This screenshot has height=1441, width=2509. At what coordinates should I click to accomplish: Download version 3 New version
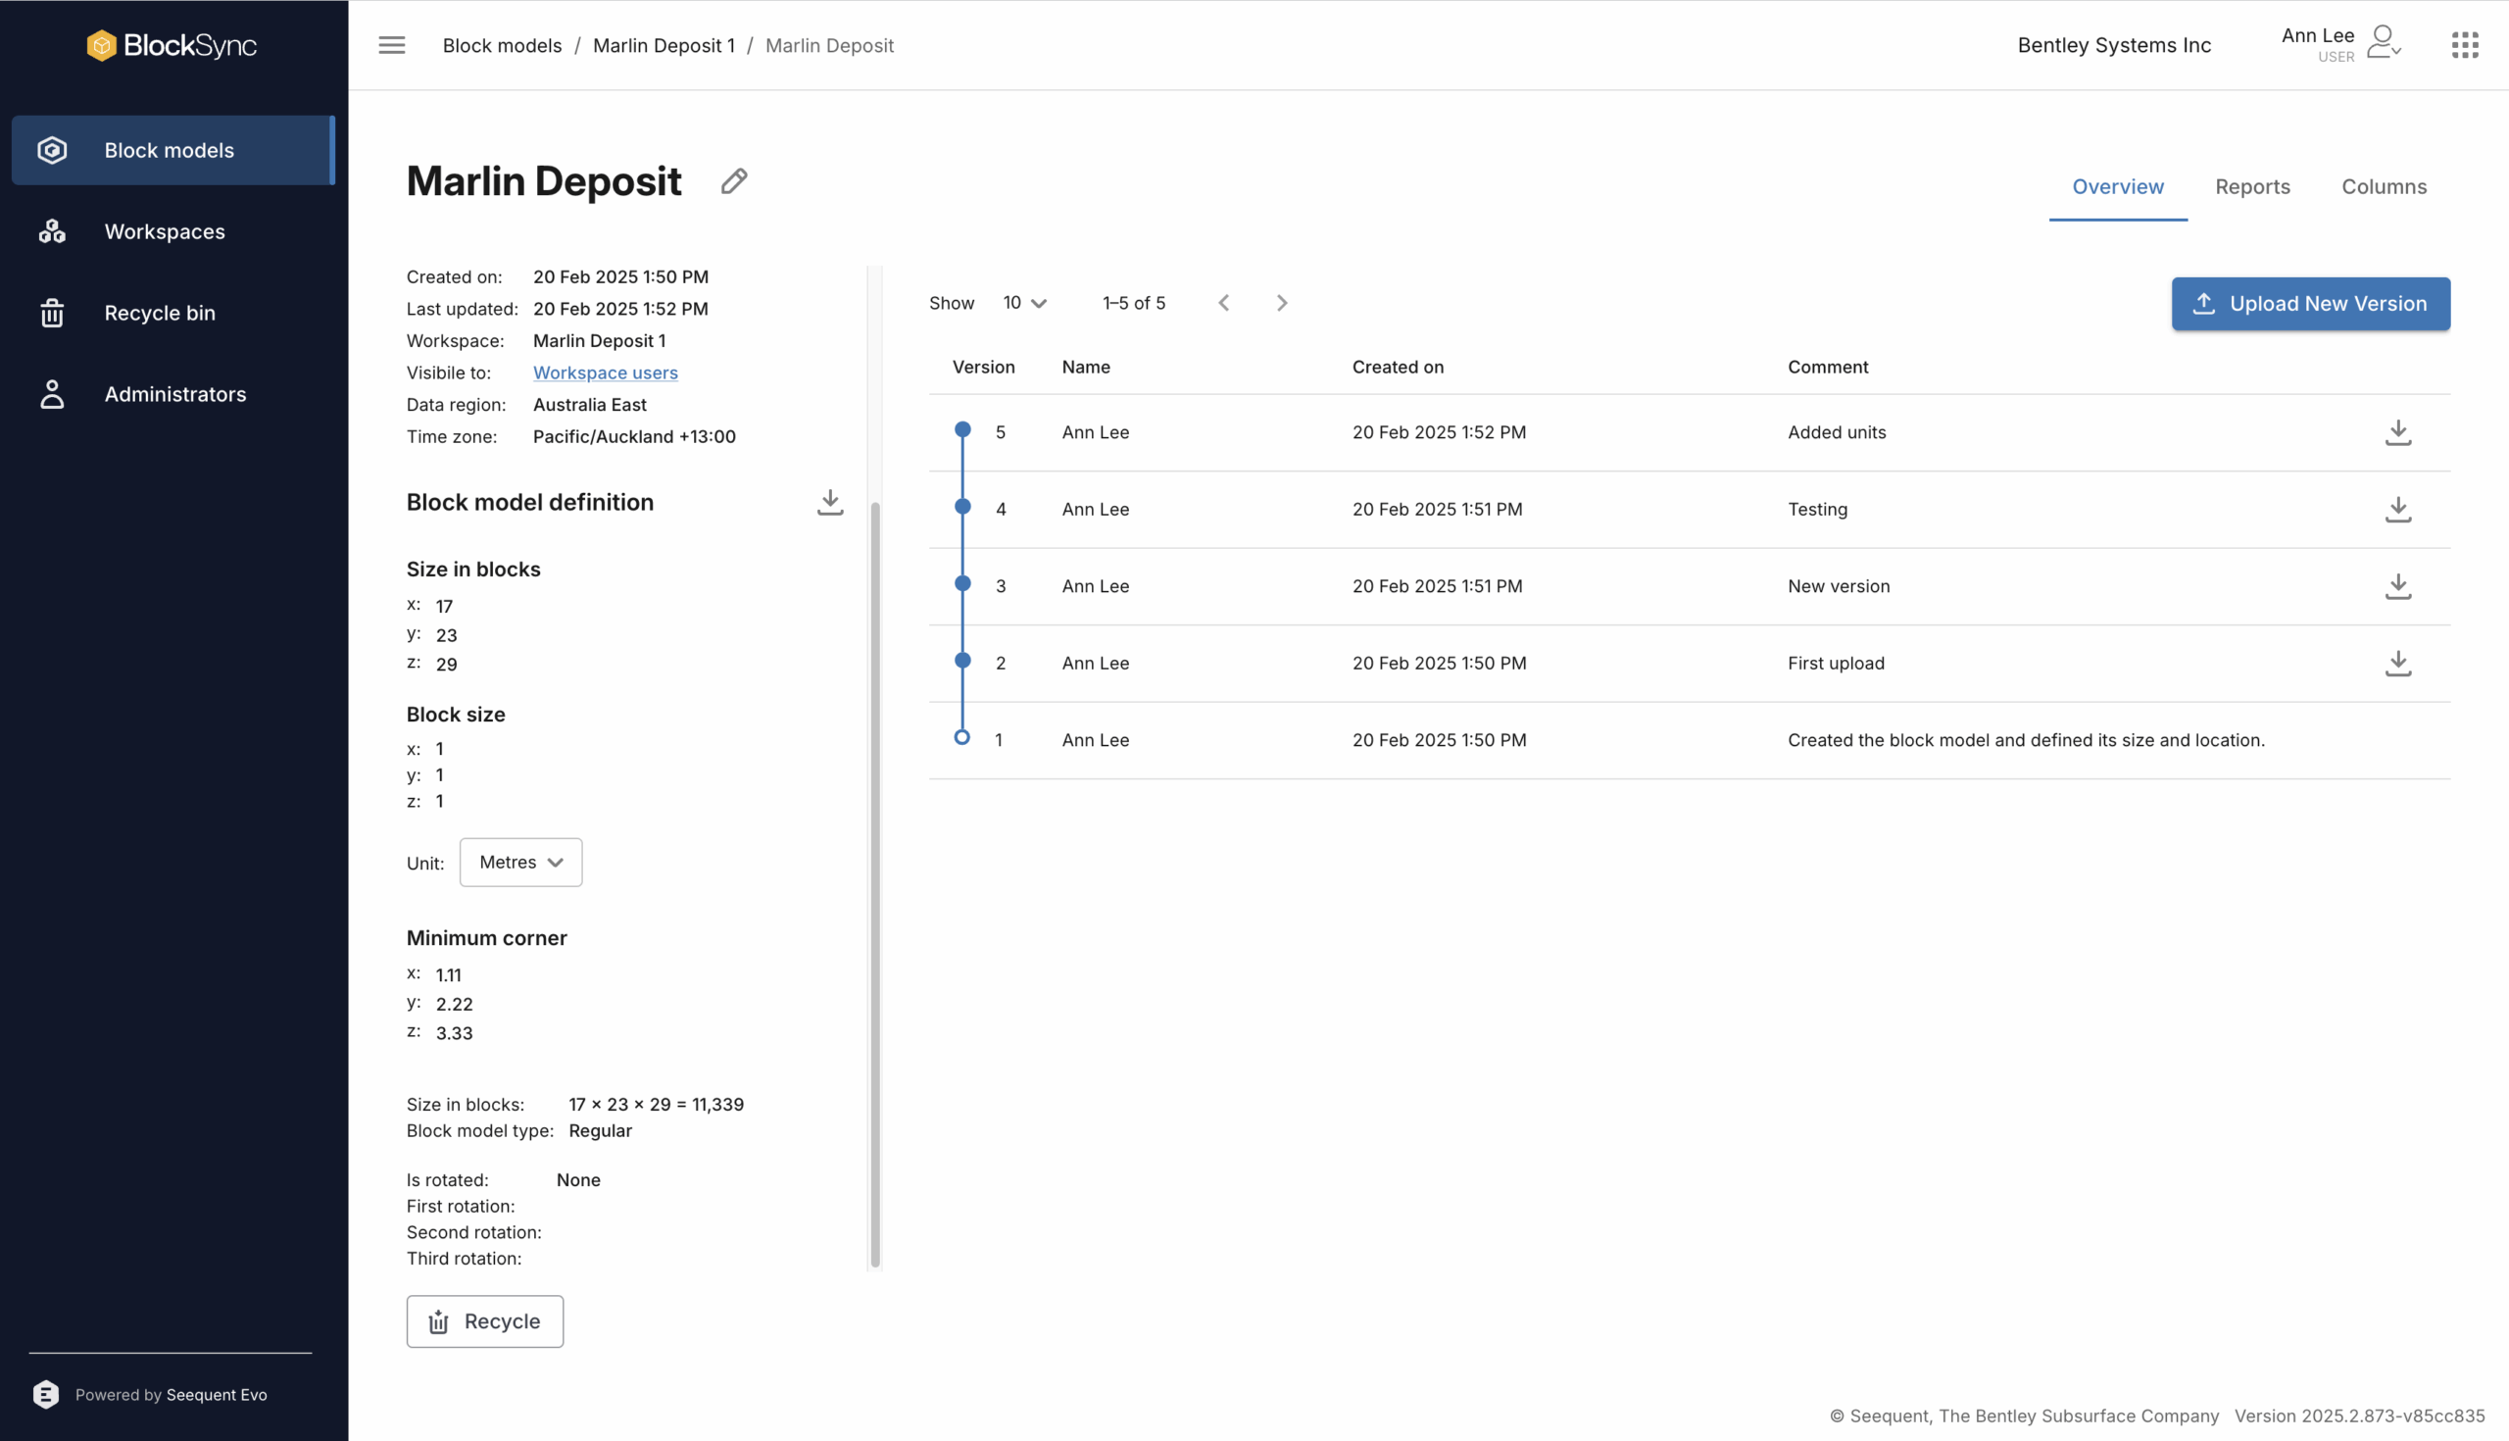(x=2397, y=586)
